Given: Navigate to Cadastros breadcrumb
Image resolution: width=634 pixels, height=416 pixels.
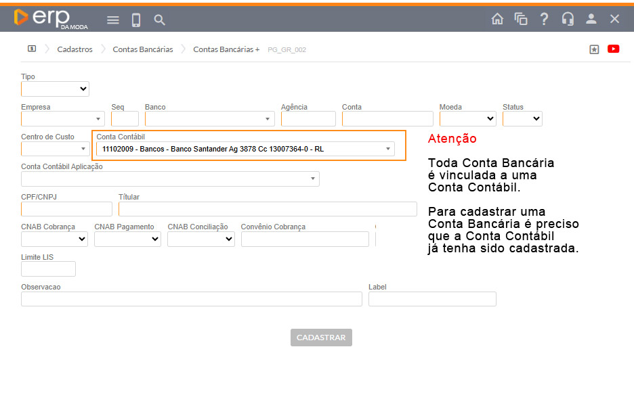Looking at the screenshot, I should [x=75, y=49].
